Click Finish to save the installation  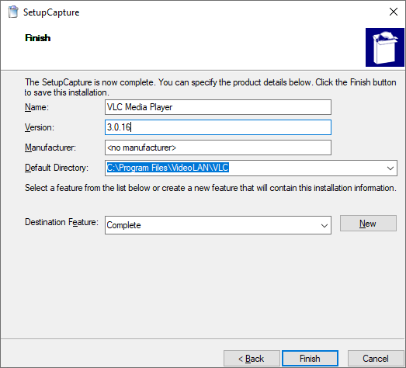point(310,359)
